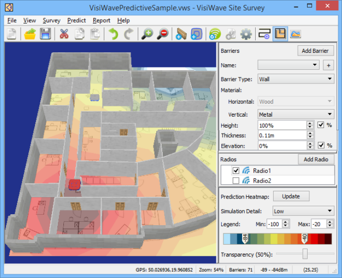This screenshot has height=278, width=342.
Task: Zoom out with the red magnifier icon
Action: [x=162, y=34]
